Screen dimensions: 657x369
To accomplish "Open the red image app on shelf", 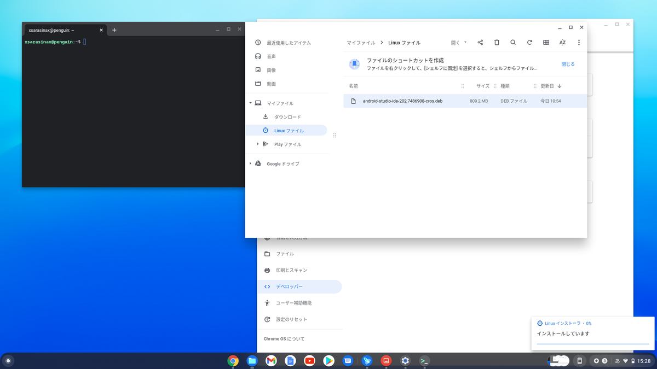I will [386, 361].
